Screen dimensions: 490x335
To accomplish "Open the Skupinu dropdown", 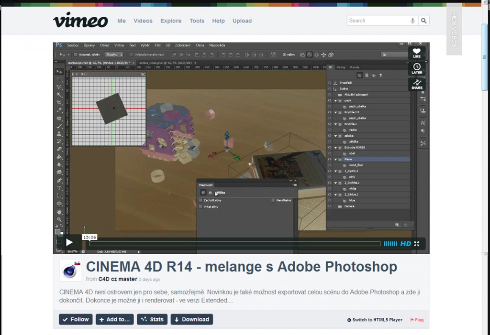I will (x=114, y=54).
